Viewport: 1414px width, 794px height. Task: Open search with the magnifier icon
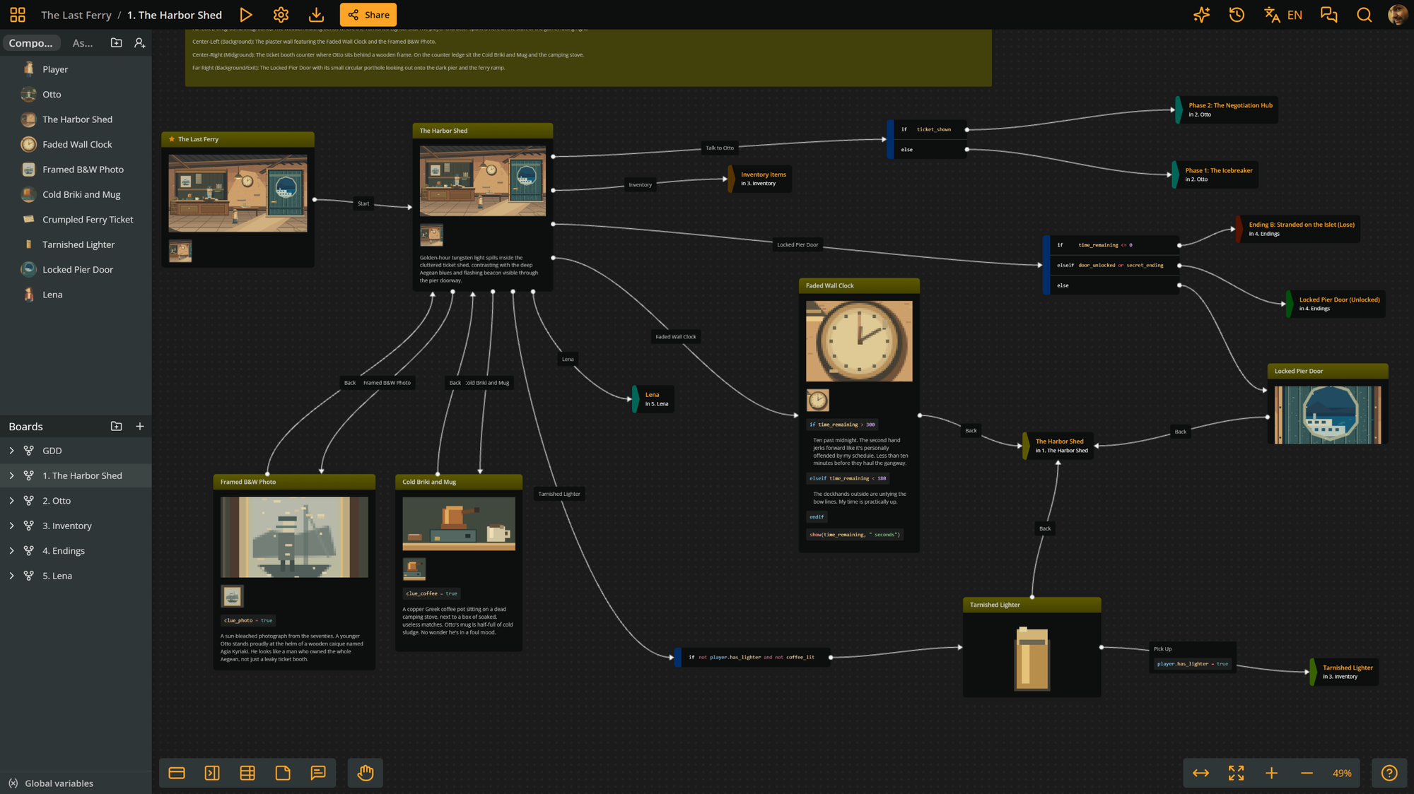(x=1365, y=15)
